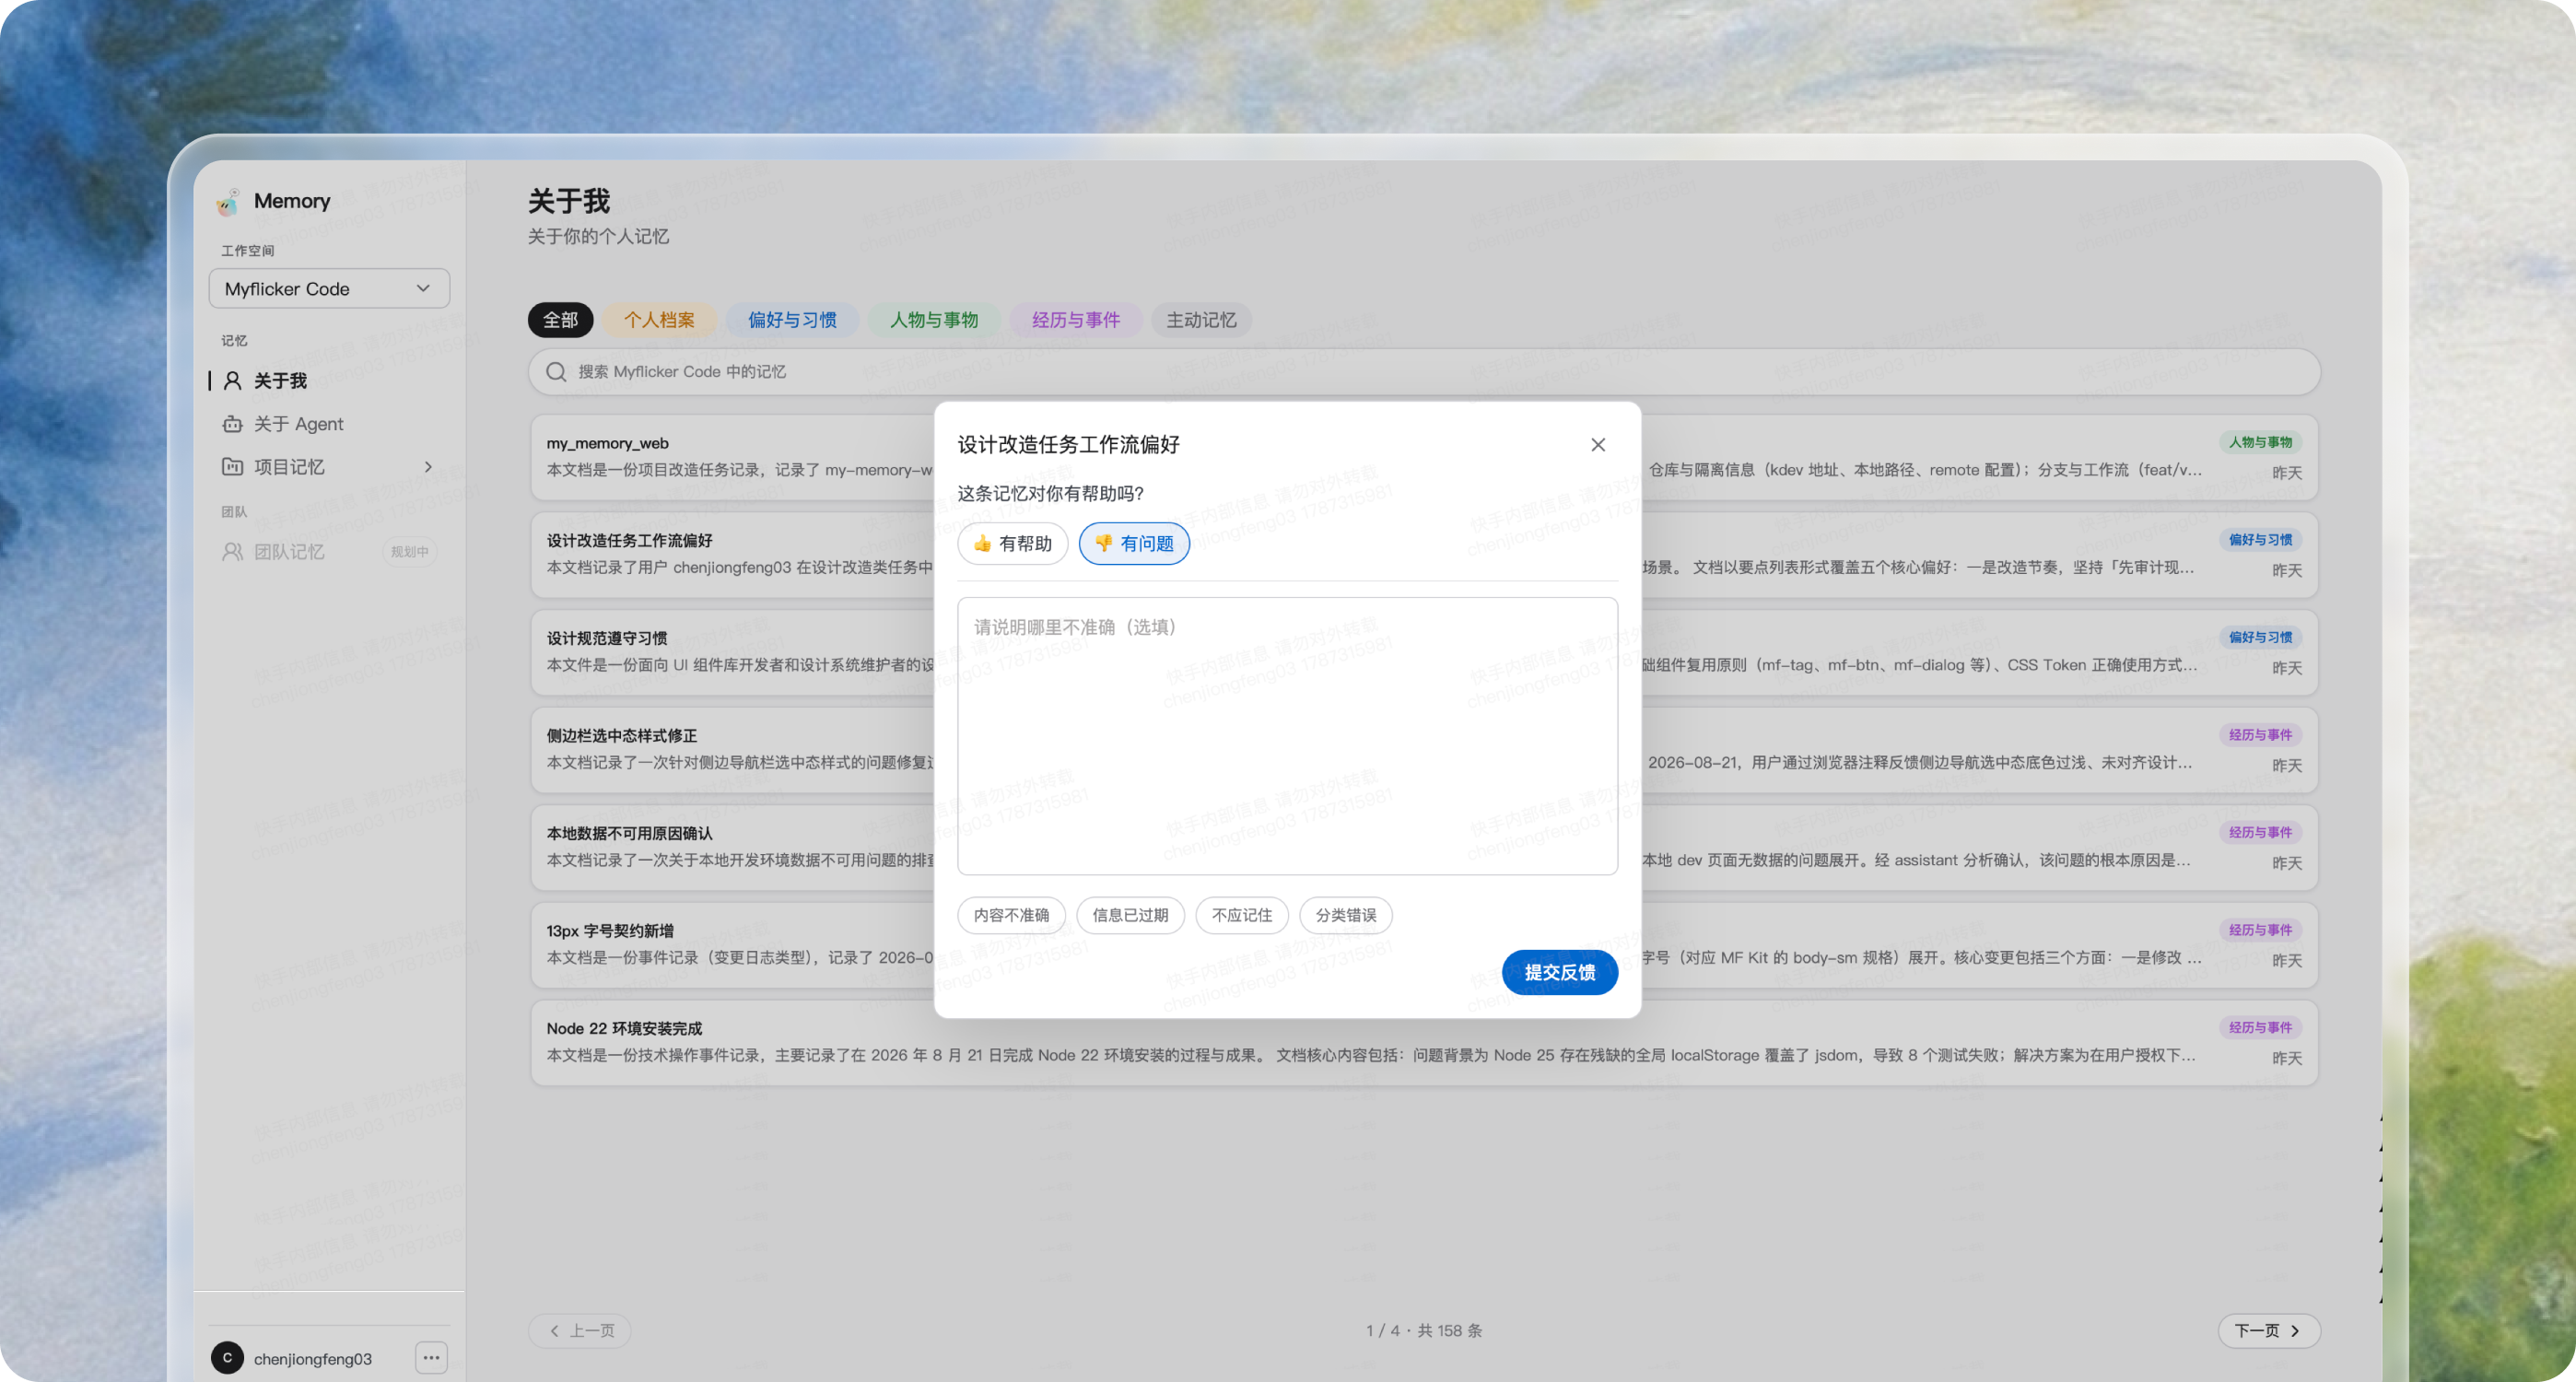Screen dimensions: 2576x1382
Task: Switch to the 经历与事件 filter tab
Action: pyautogui.click(x=1076, y=320)
